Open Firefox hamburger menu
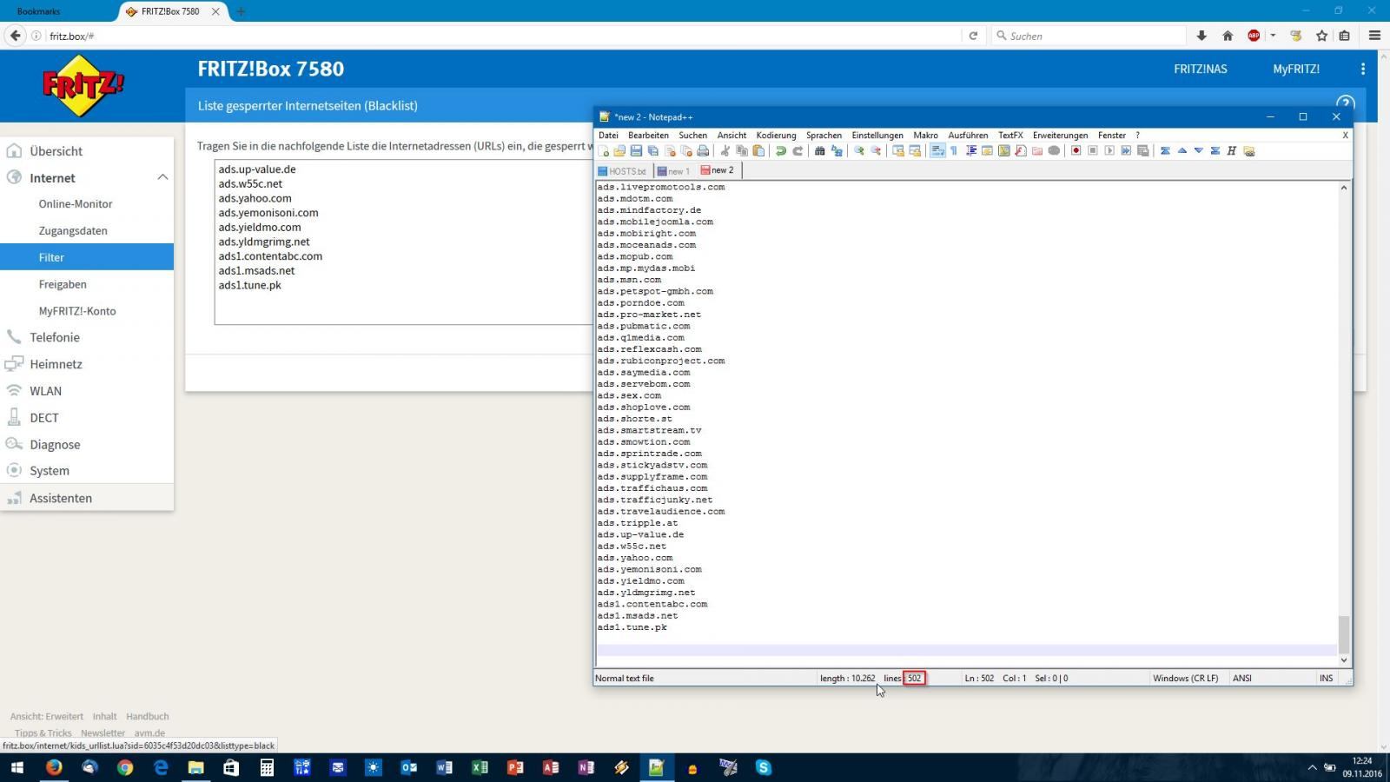This screenshot has height=782, width=1390. (1374, 36)
